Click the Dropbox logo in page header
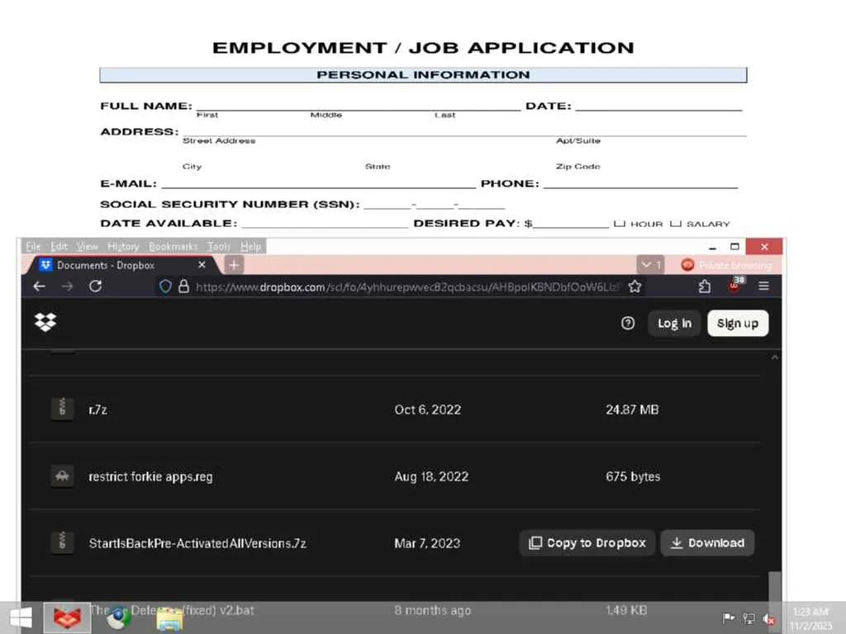The image size is (846, 634). [45, 323]
